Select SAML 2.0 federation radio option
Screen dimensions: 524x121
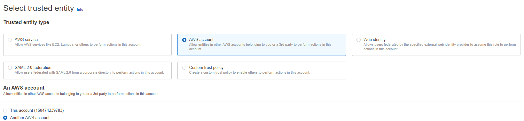[10, 68]
